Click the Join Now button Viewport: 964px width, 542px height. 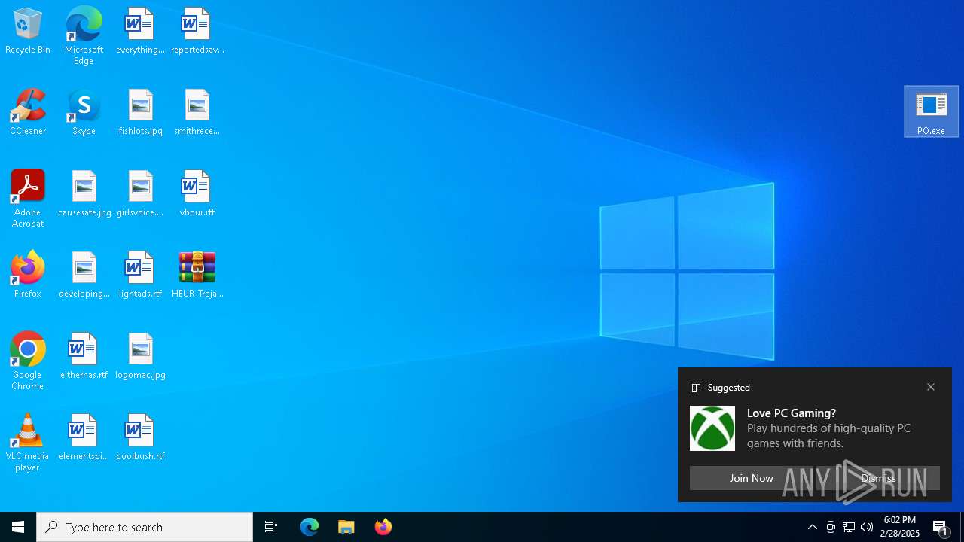pos(752,478)
